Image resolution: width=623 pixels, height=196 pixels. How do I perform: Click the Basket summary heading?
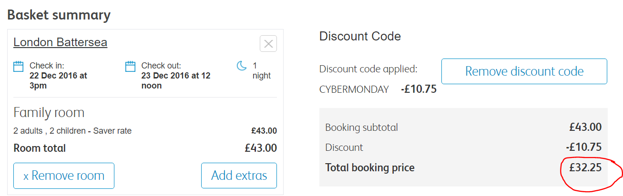click(x=59, y=15)
